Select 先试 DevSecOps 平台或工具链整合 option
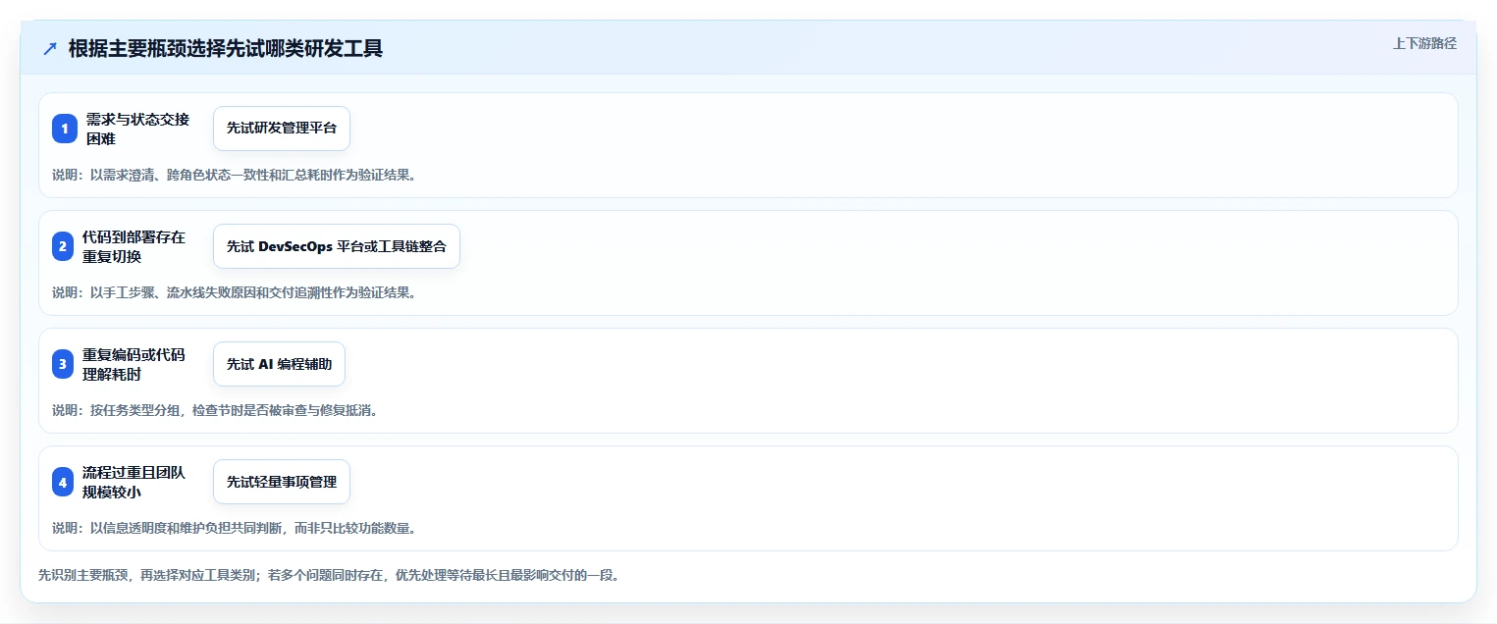The height and width of the screenshot is (624, 1497). tap(337, 246)
